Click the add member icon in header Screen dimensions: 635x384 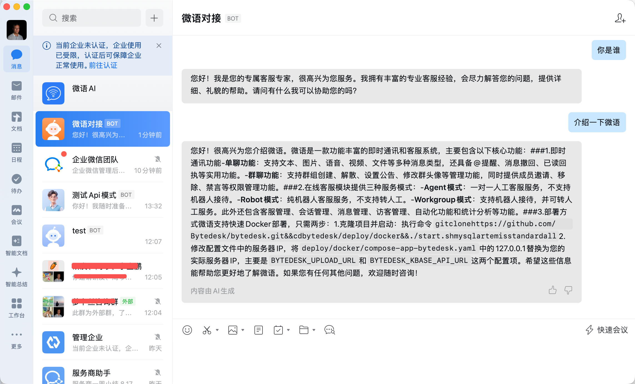pyautogui.click(x=620, y=18)
